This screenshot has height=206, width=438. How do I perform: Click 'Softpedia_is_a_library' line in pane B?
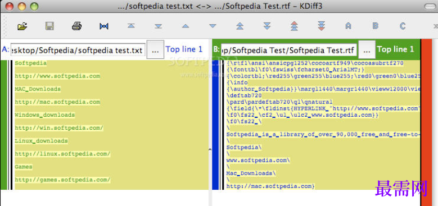coord(323,135)
